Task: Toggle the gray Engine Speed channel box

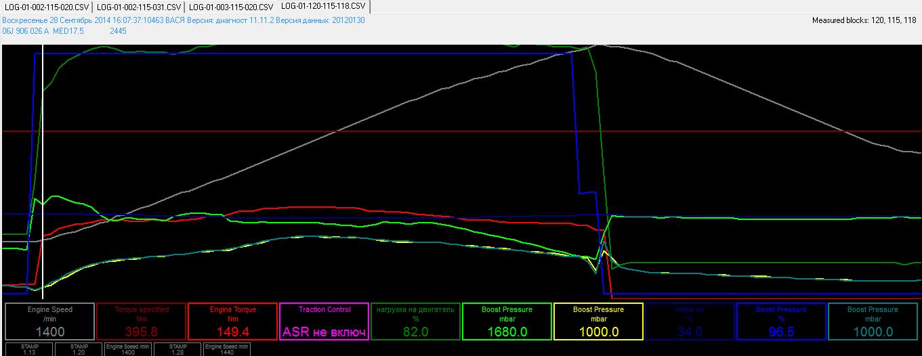Action: [x=49, y=321]
